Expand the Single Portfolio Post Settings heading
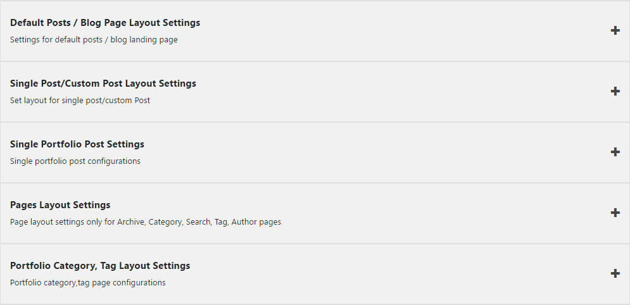This screenshot has height=305, width=630. [77, 144]
